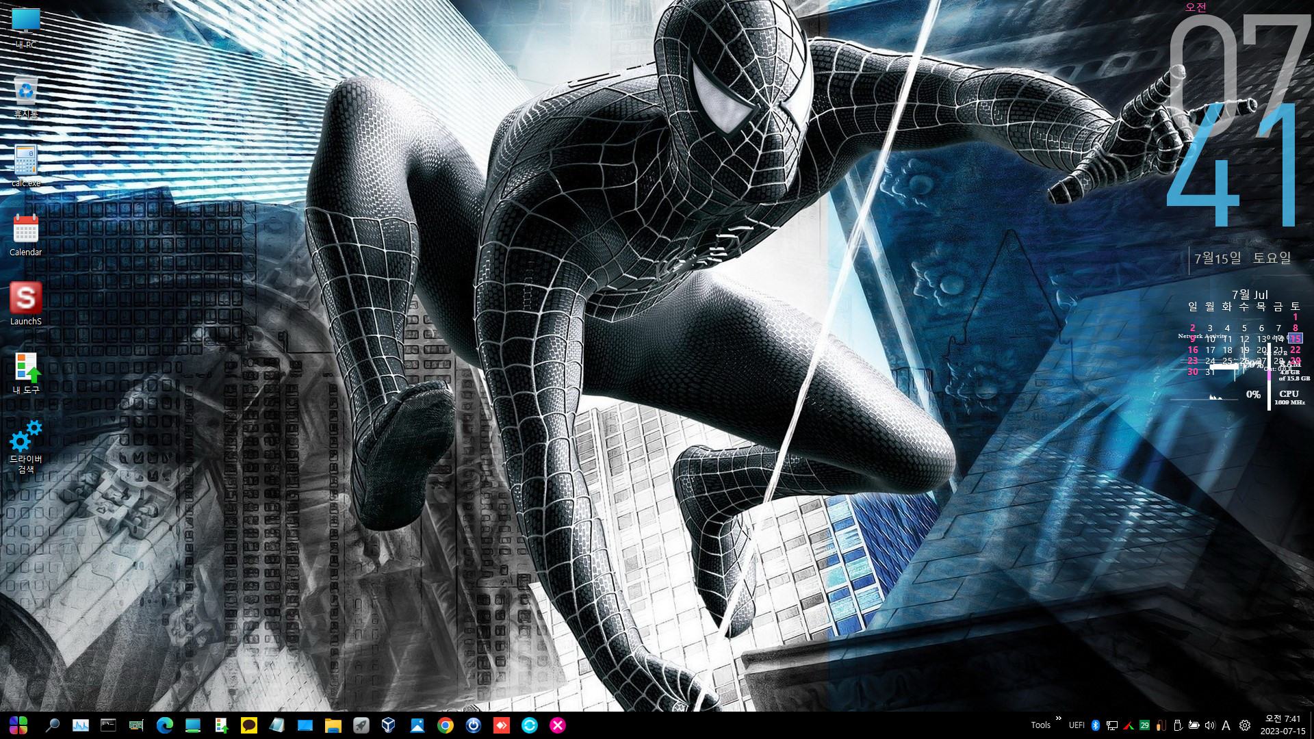Open the blue screen window taskbar icon
1314x739 pixels.
coord(305,725)
